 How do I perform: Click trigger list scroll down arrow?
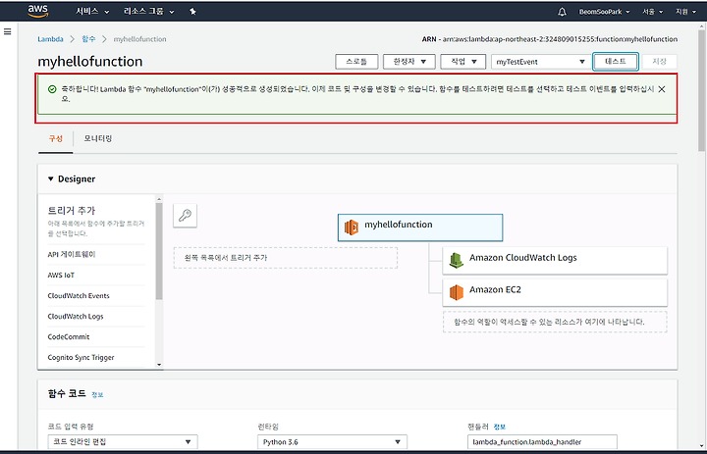(159, 365)
